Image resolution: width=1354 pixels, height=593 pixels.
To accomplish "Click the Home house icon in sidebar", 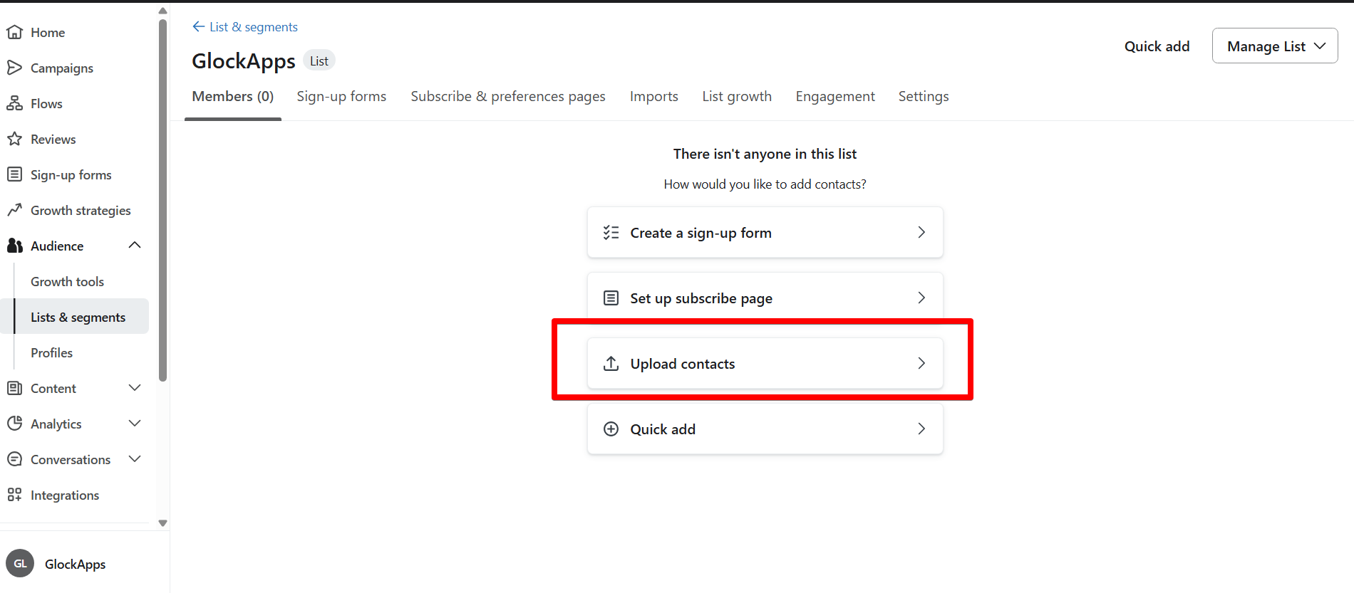I will point(14,32).
